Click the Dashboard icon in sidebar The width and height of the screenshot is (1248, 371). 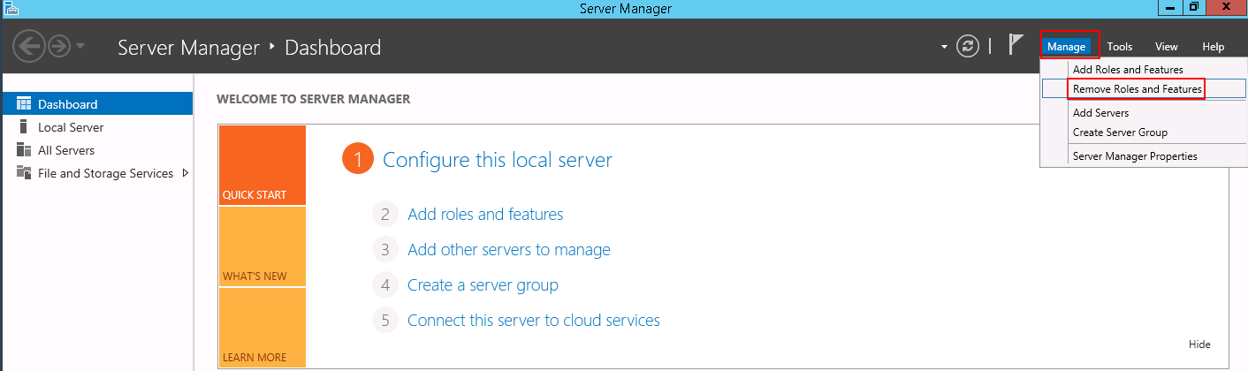click(x=24, y=104)
